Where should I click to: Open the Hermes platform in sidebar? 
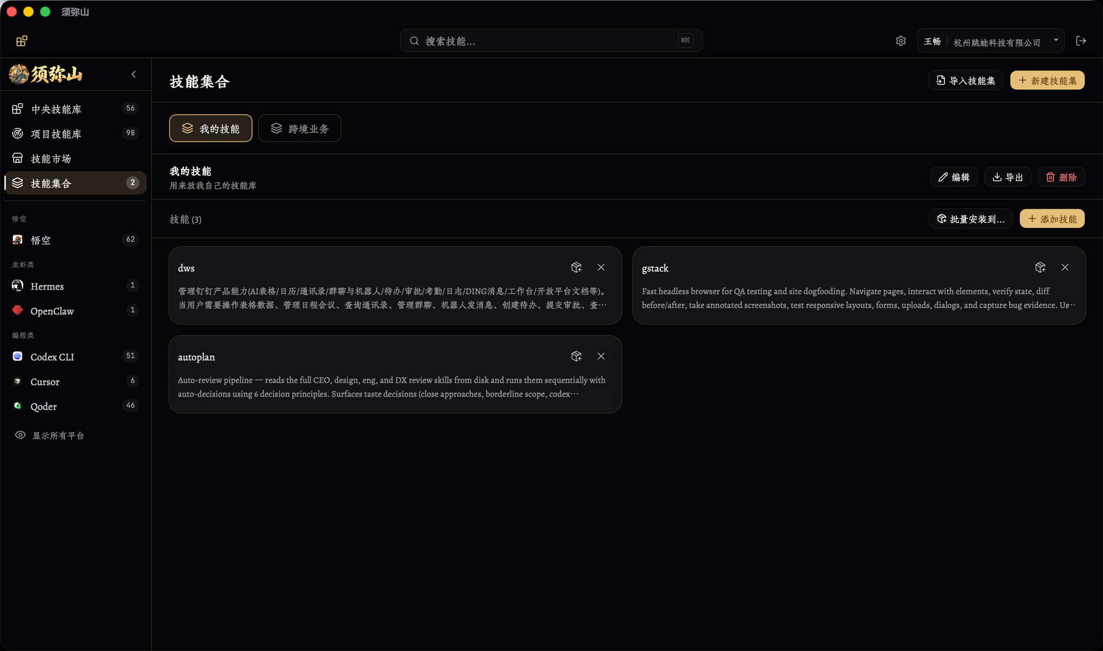tap(76, 286)
